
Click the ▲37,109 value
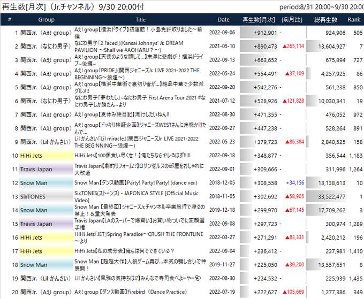coord(294,73)
